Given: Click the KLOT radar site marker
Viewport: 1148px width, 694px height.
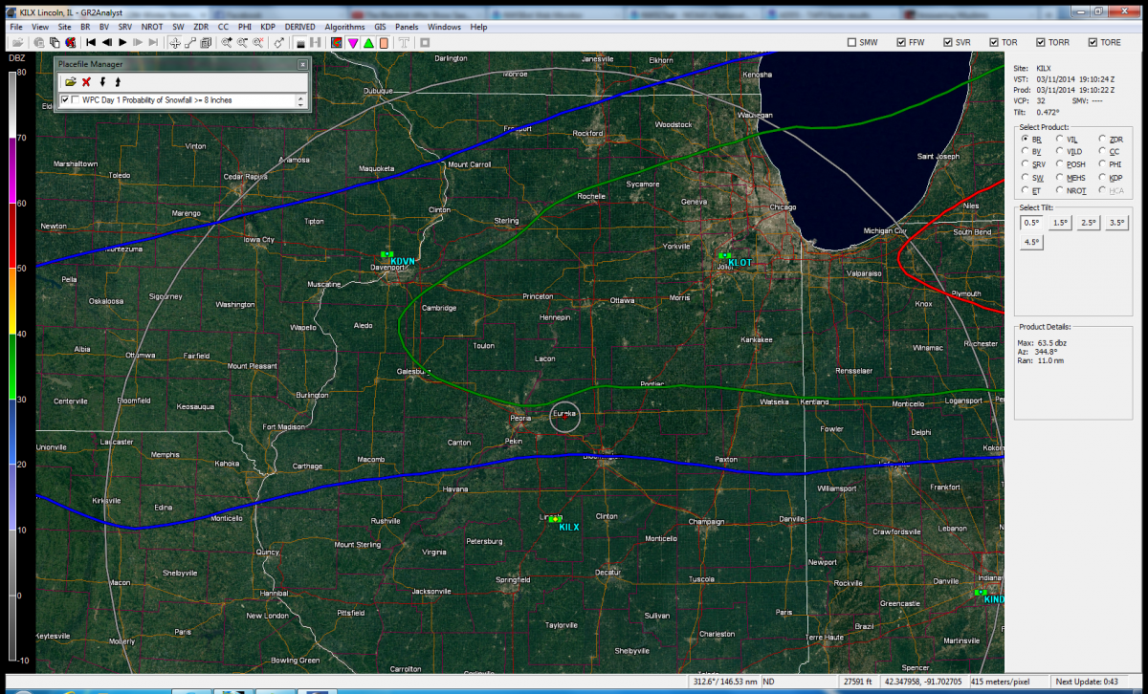Looking at the screenshot, I should click(x=724, y=256).
